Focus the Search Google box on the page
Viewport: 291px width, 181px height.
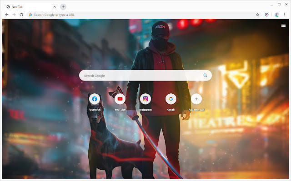click(145, 76)
